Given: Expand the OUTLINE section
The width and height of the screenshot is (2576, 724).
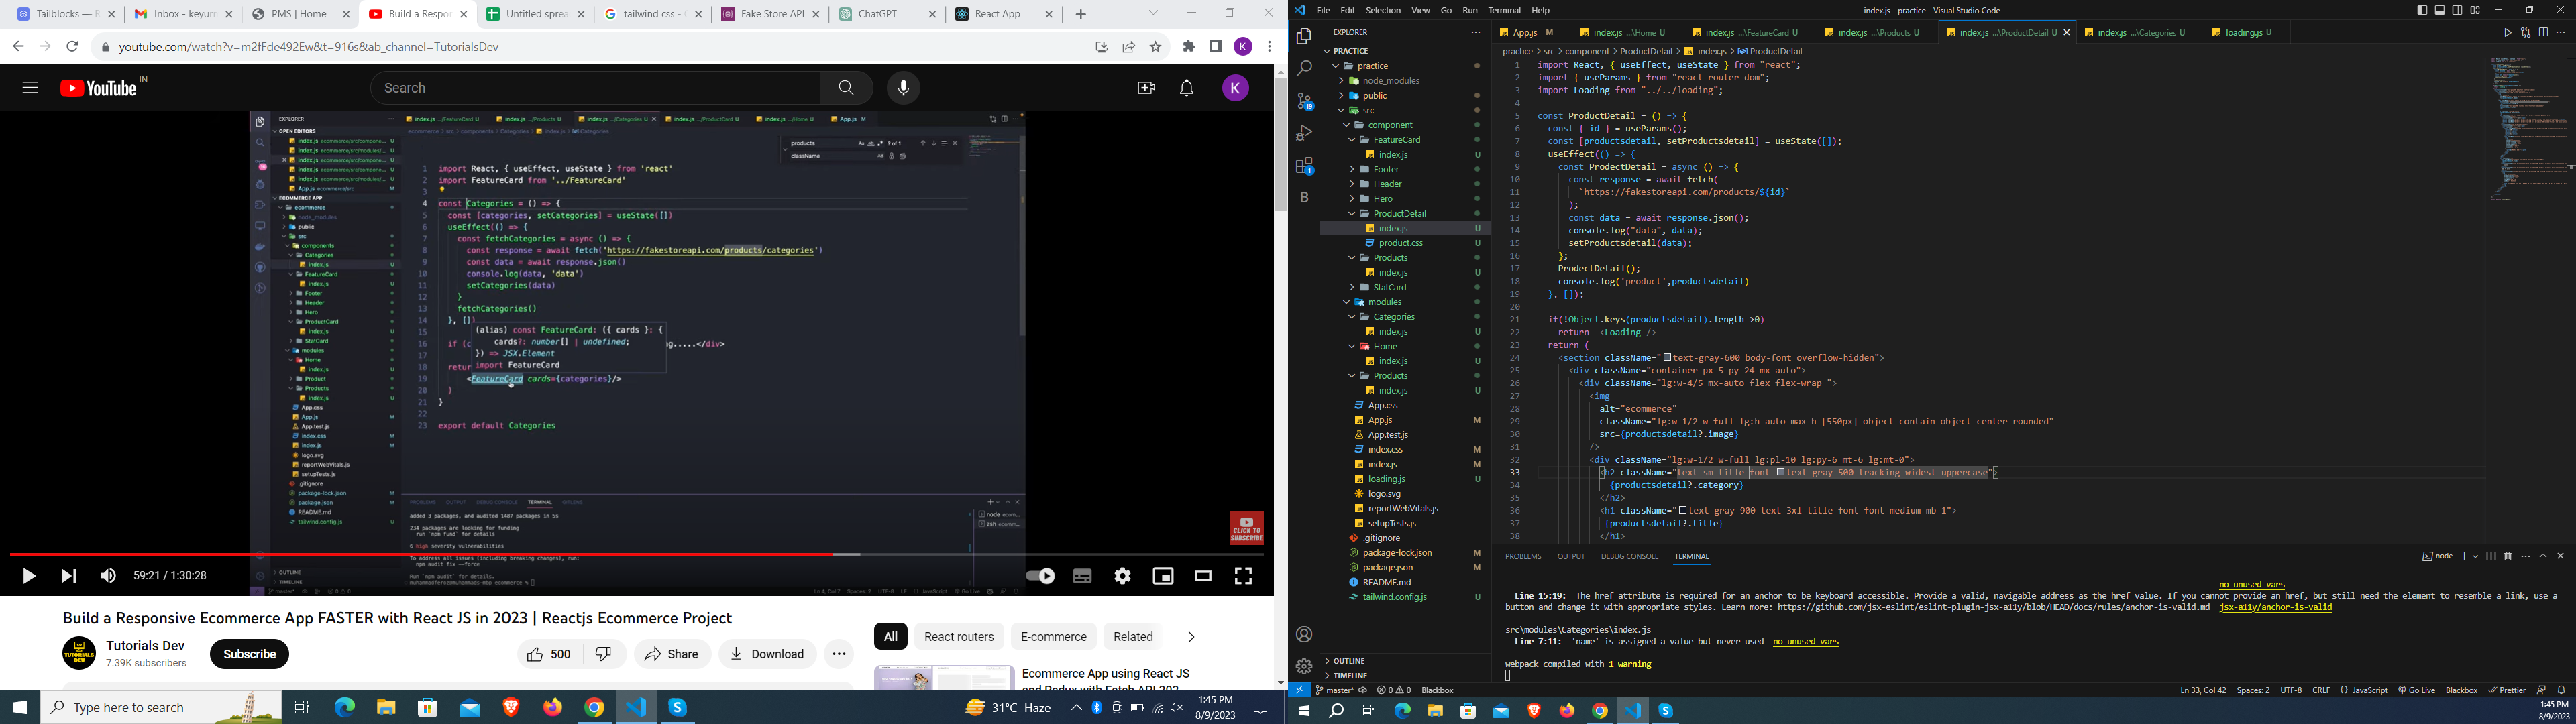Looking at the screenshot, I should [x=1348, y=661].
